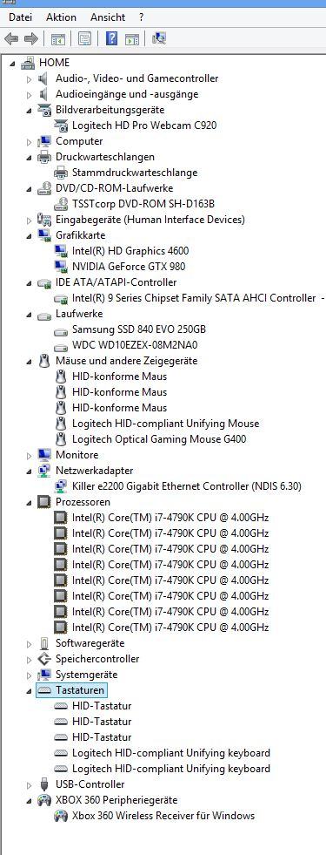Screen dimensions: 326x855
Task: Collapse the Grafikkarte category
Action: (x=29, y=236)
